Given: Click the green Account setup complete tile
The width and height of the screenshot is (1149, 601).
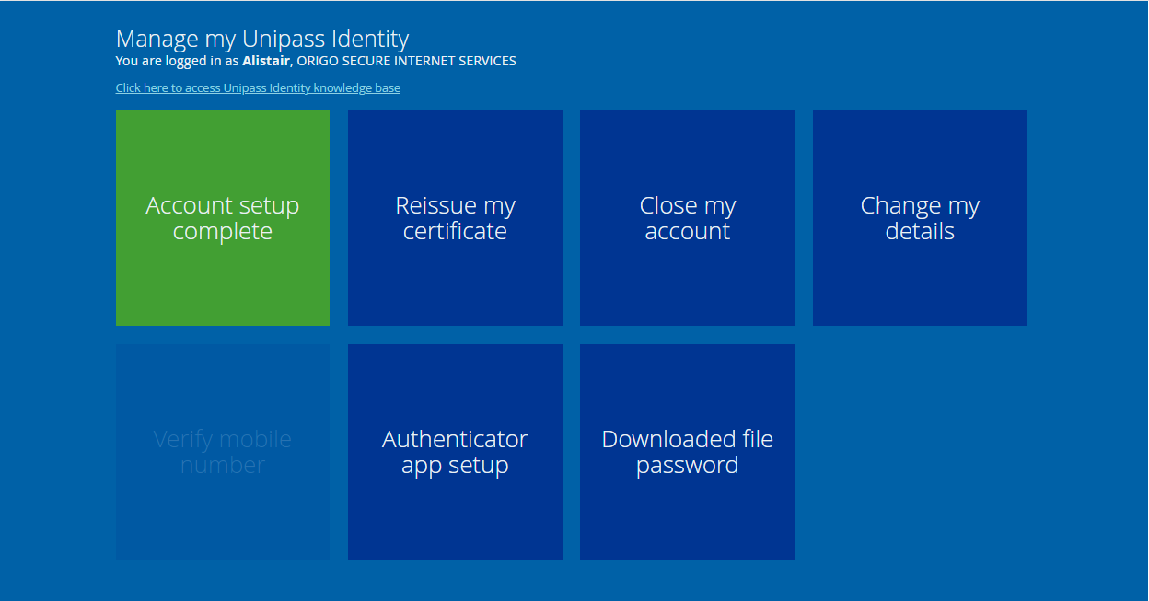Looking at the screenshot, I should 222,217.
